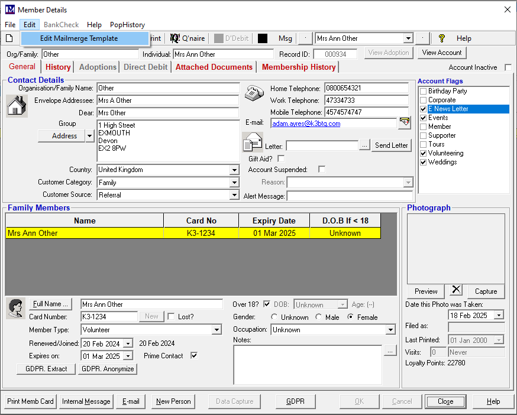This screenshot has height=415, width=517.
Task: Click the send email icon beside e-mail field
Action: [x=405, y=123]
